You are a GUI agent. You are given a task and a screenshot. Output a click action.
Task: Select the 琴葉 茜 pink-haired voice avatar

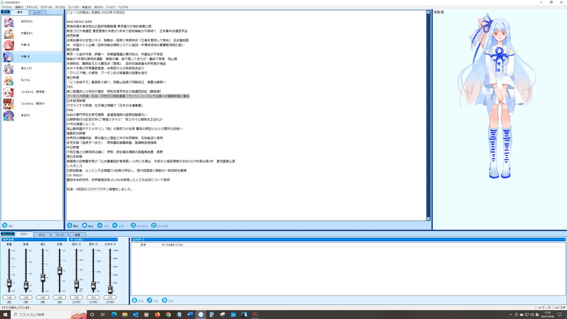[9, 45]
